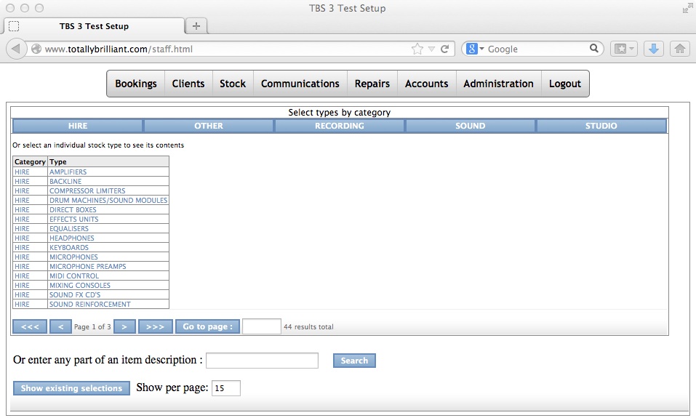This screenshot has width=696, height=418.
Task: Focus the Show per page field
Action: (x=226, y=387)
